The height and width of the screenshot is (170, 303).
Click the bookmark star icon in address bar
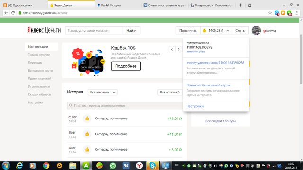click(x=270, y=13)
